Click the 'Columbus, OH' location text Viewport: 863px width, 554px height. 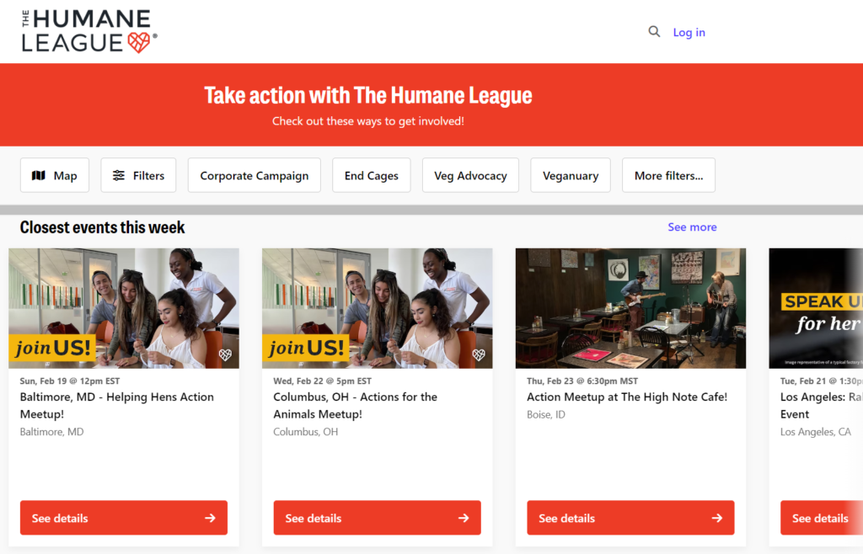pyautogui.click(x=306, y=432)
